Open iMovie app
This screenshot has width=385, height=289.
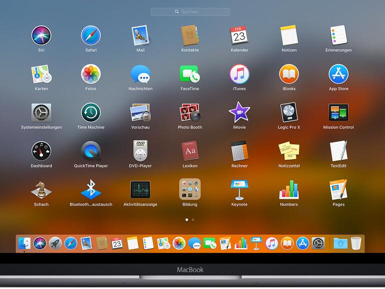click(239, 112)
